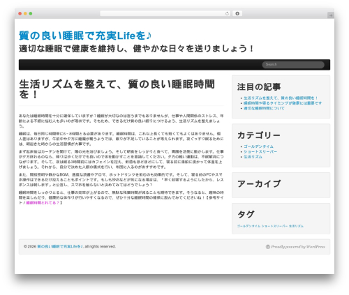Click the footer text all rights reserved
Viewport: 349px width, 295px height.
[100, 246]
